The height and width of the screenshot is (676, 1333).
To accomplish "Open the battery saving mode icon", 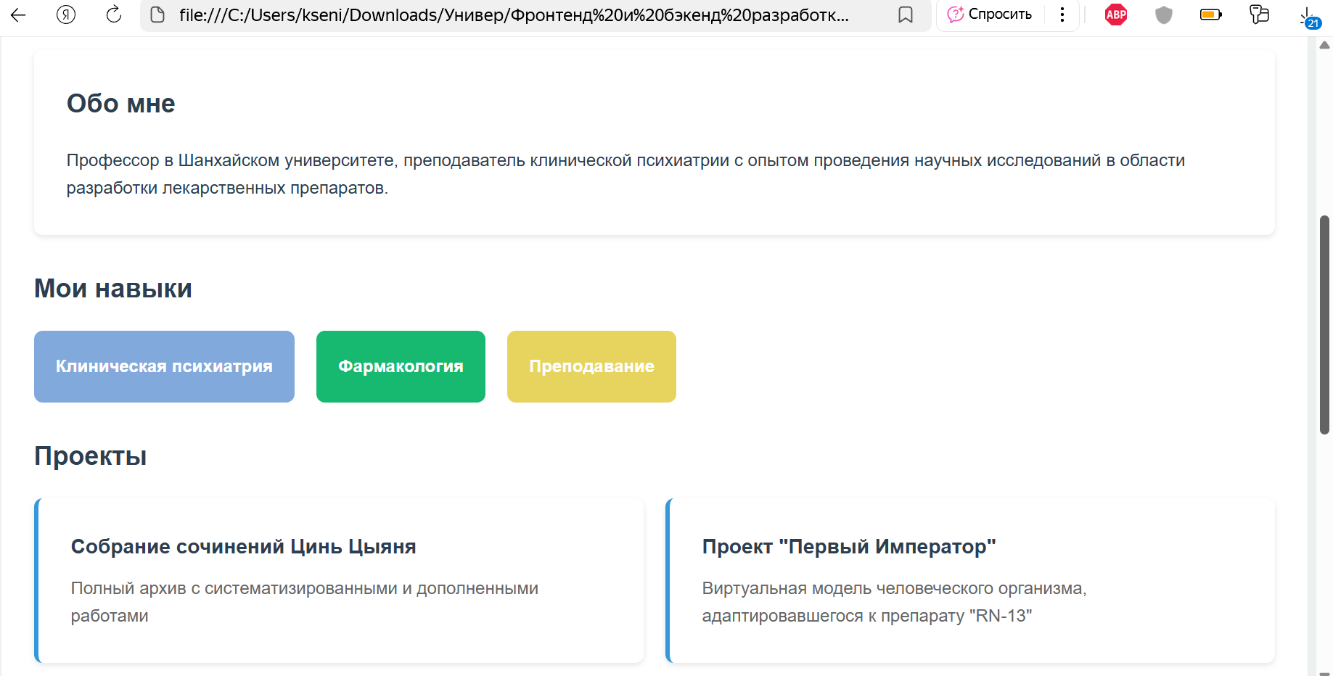I will coord(1210,15).
